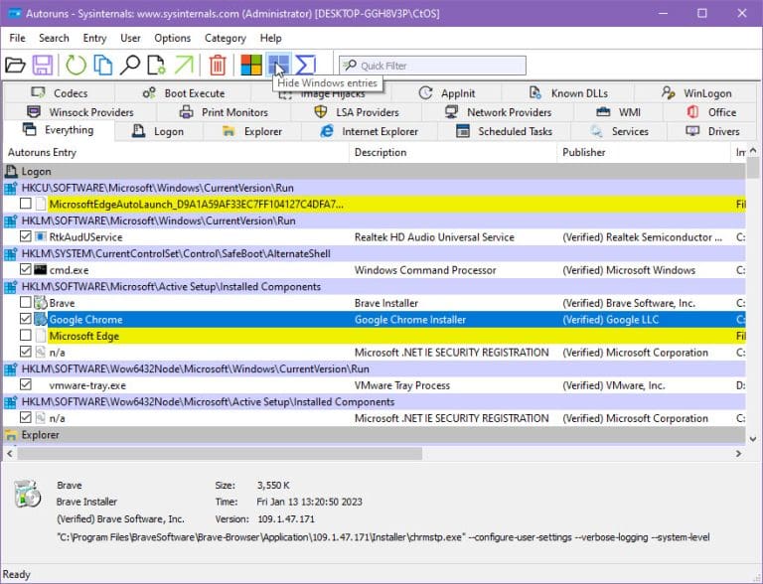Refresh the autoruns list with green arrow
The image size is (763, 584).
[x=76, y=66]
